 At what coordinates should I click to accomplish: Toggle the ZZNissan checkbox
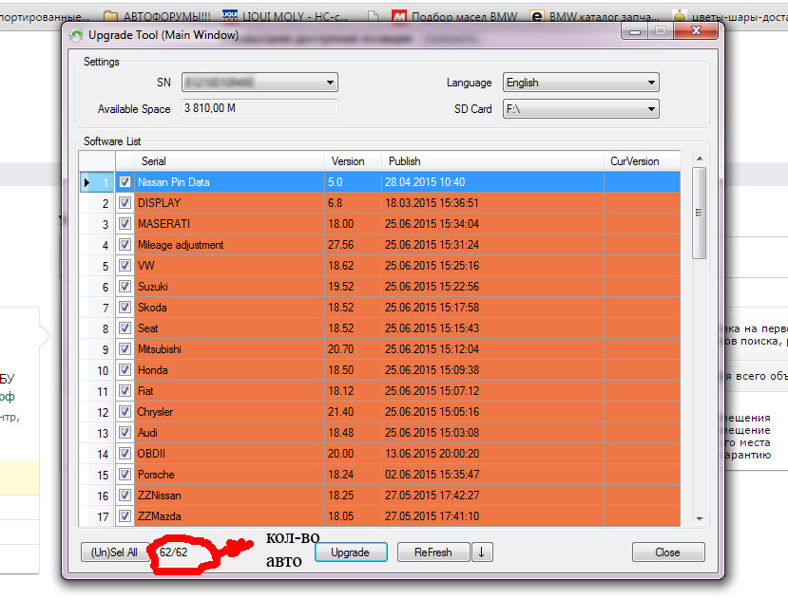click(x=125, y=496)
